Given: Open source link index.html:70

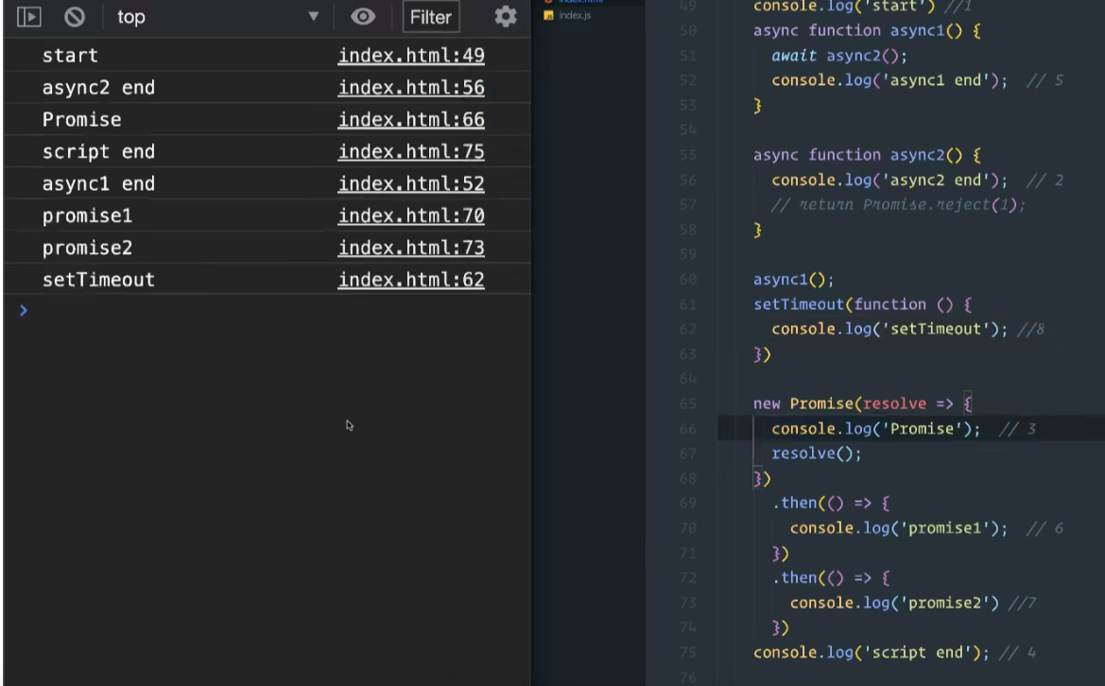Looking at the screenshot, I should tap(411, 216).
